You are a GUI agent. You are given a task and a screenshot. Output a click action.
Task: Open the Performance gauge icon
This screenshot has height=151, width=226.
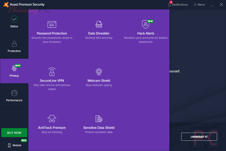click(x=14, y=93)
